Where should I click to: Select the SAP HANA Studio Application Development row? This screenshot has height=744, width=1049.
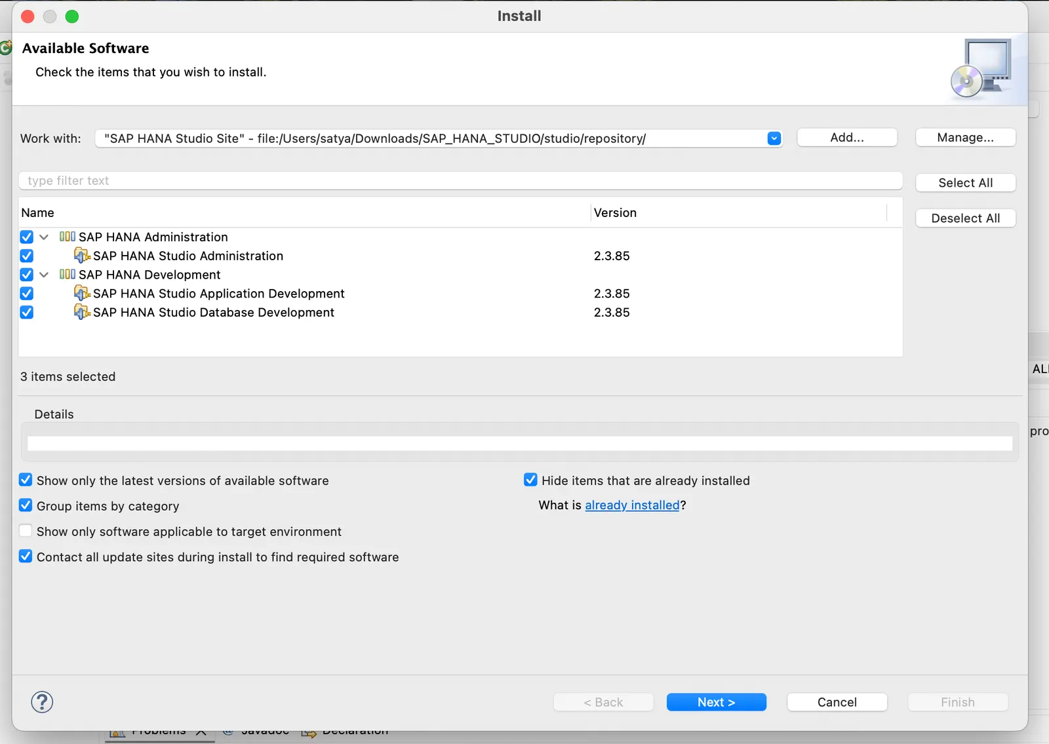click(219, 293)
